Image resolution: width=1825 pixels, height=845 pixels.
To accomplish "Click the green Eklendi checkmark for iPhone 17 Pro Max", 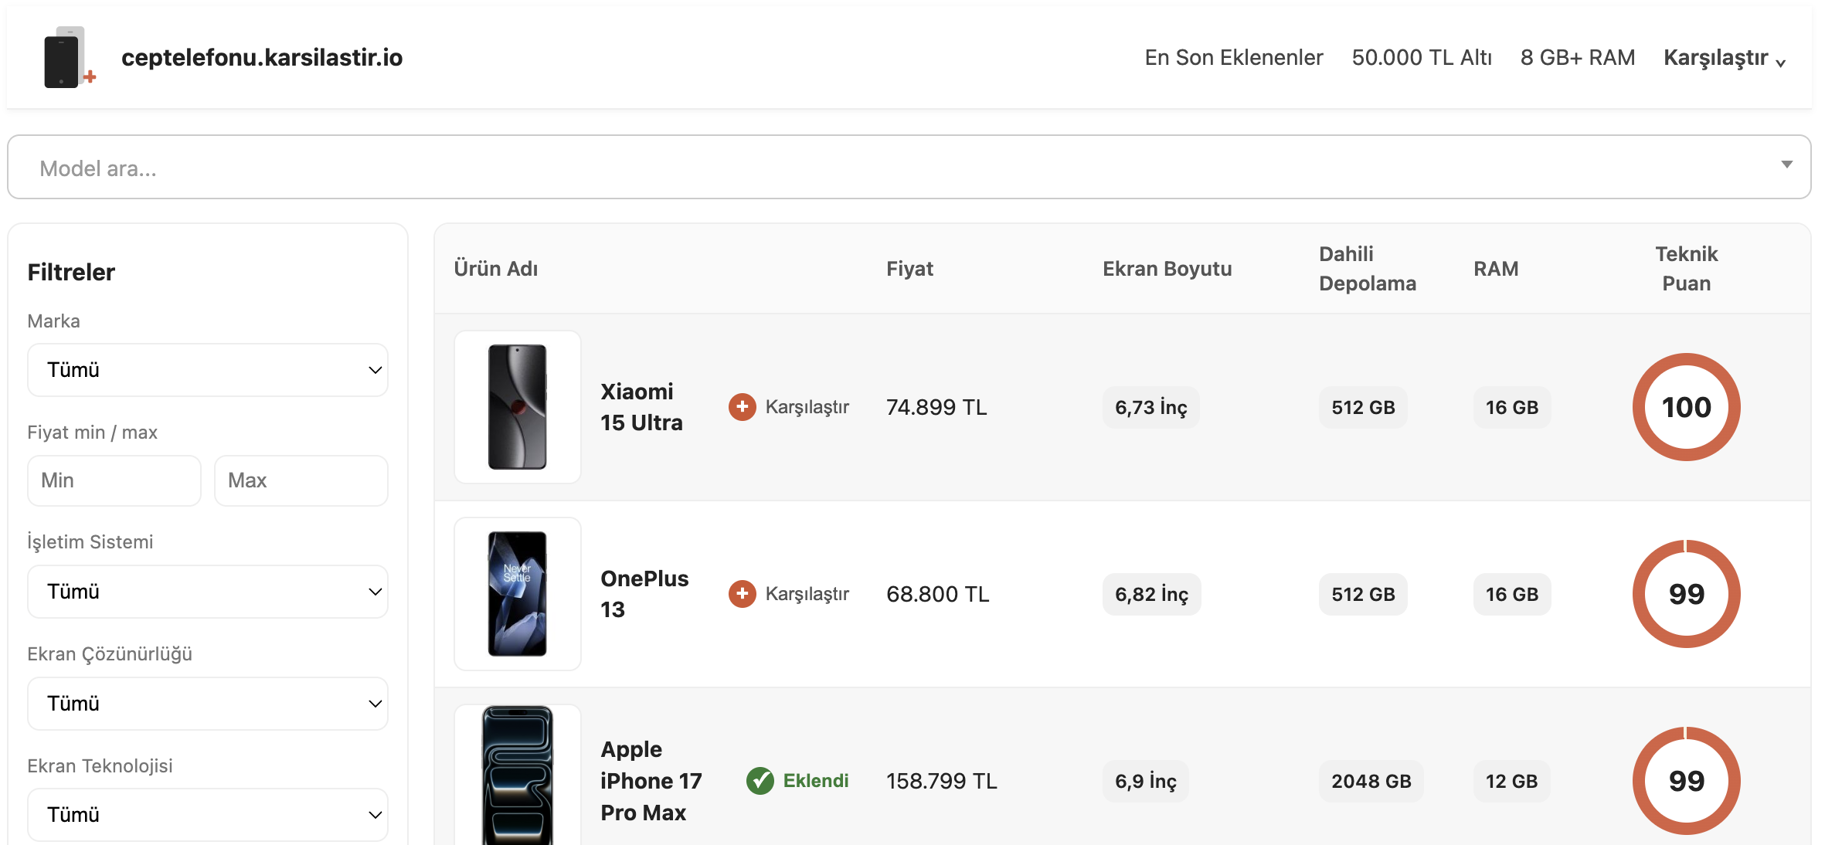I will (x=760, y=781).
